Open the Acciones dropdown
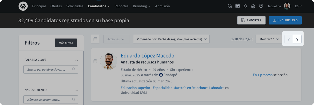The image size is (314, 105). click(117, 39)
